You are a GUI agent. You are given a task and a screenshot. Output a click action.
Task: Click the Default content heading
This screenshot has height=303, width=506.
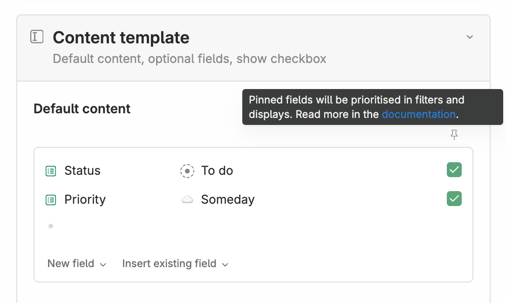pos(82,109)
